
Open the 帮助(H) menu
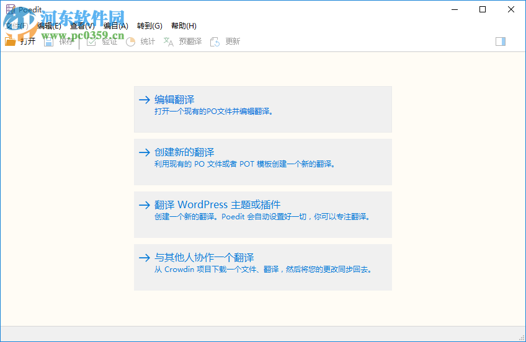tap(184, 26)
